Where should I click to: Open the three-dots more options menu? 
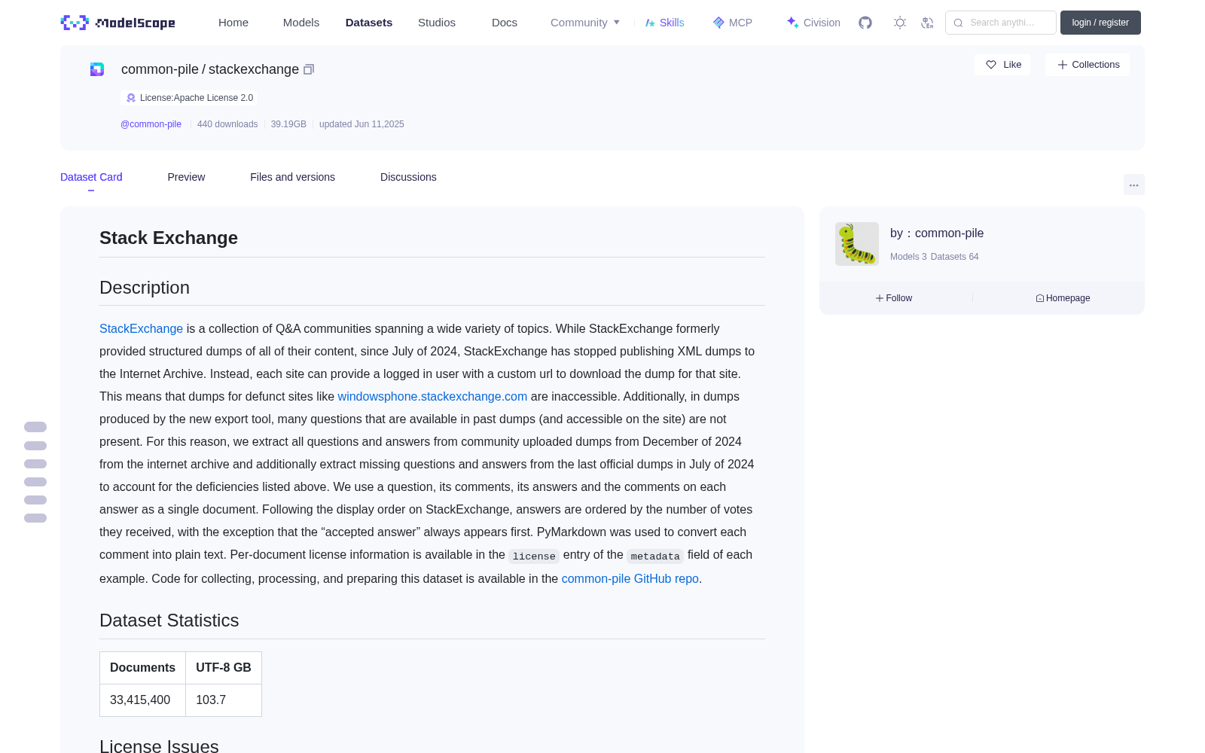coord(1133,184)
